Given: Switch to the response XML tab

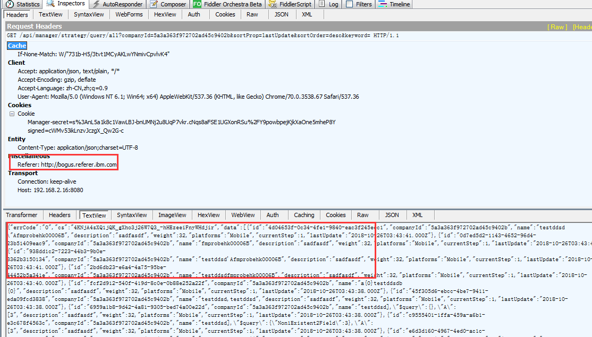Looking at the screenshot, I should (417, 215).
